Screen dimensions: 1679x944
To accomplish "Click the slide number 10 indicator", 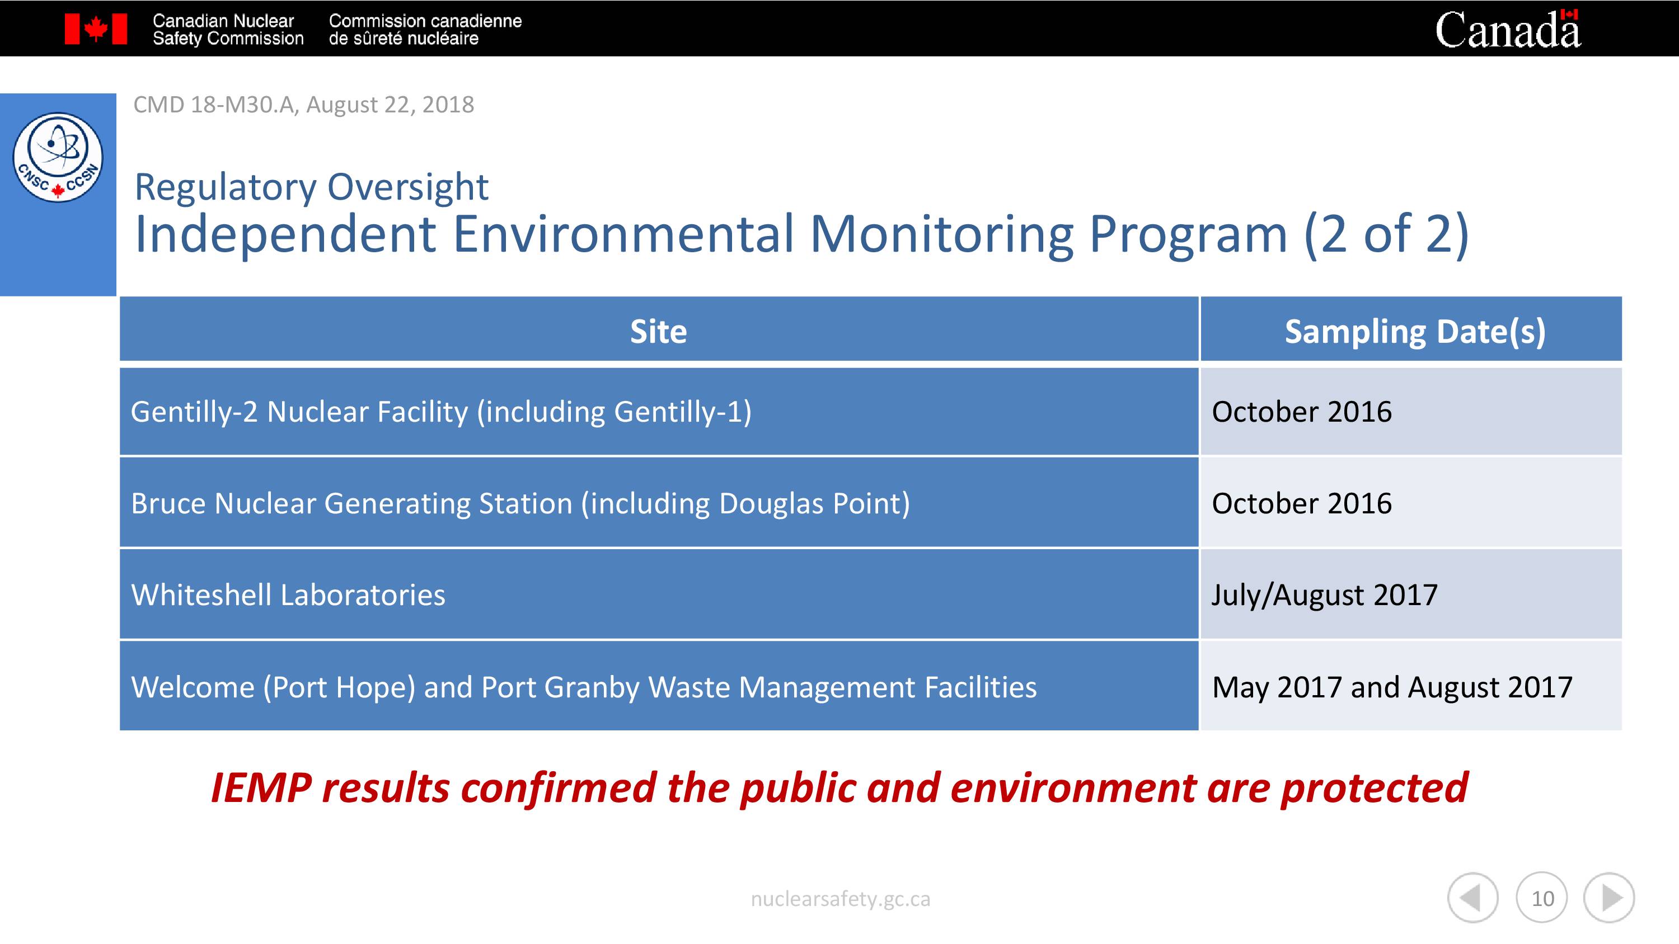I will pyautogui.click(x=1541, y=898).
